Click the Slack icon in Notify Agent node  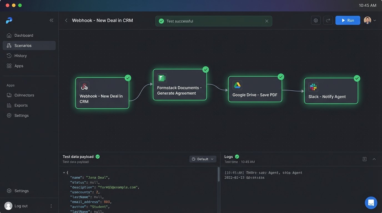click(x=313, y=87)
